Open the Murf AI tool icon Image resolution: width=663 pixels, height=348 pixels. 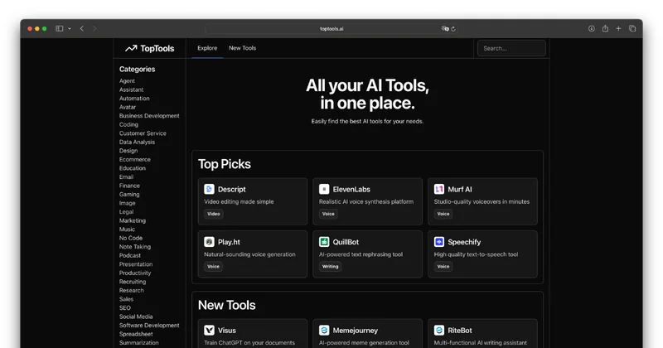439,189
